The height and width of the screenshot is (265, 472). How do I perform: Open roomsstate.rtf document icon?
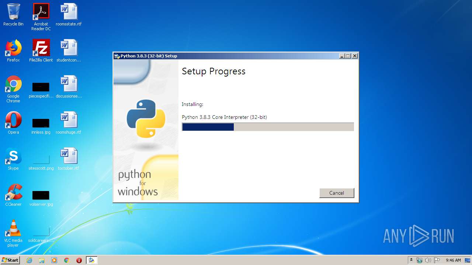tap(69, 15)
